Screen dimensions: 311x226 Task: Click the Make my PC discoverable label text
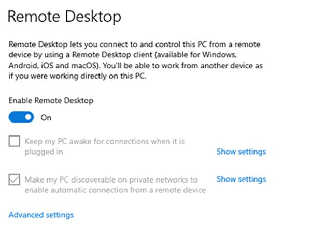[111, 180]
